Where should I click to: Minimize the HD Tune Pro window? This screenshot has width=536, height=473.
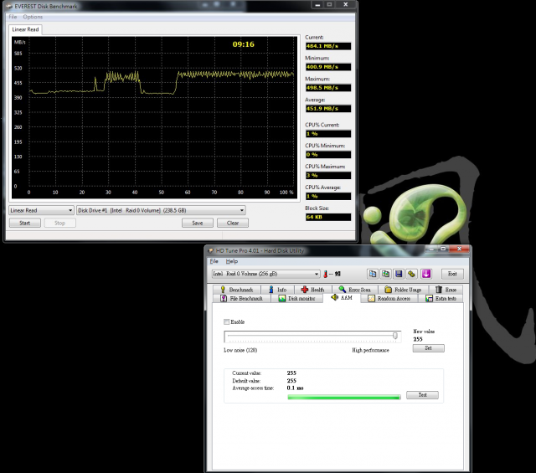click(431, 249)
